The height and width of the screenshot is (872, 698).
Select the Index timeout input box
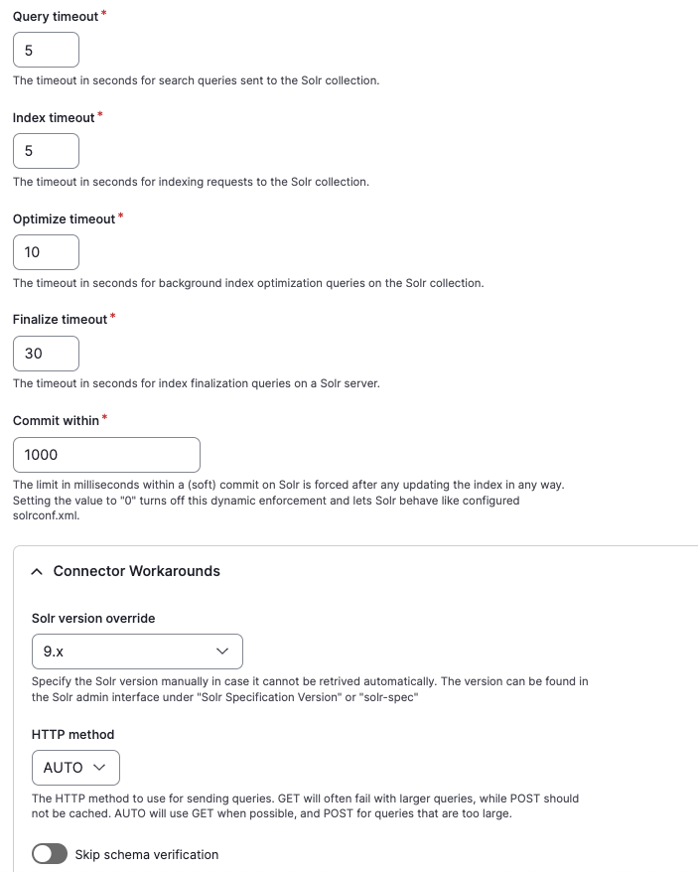click(x=46, y=151)
